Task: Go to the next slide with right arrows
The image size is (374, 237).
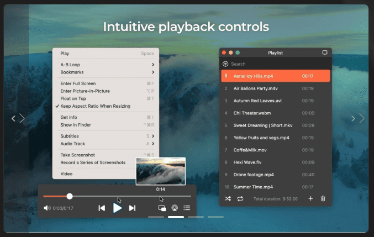Action: [x=358, y=118]
